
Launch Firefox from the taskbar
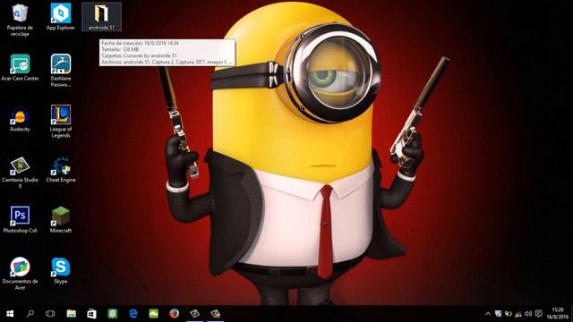[x=175, y=314]
